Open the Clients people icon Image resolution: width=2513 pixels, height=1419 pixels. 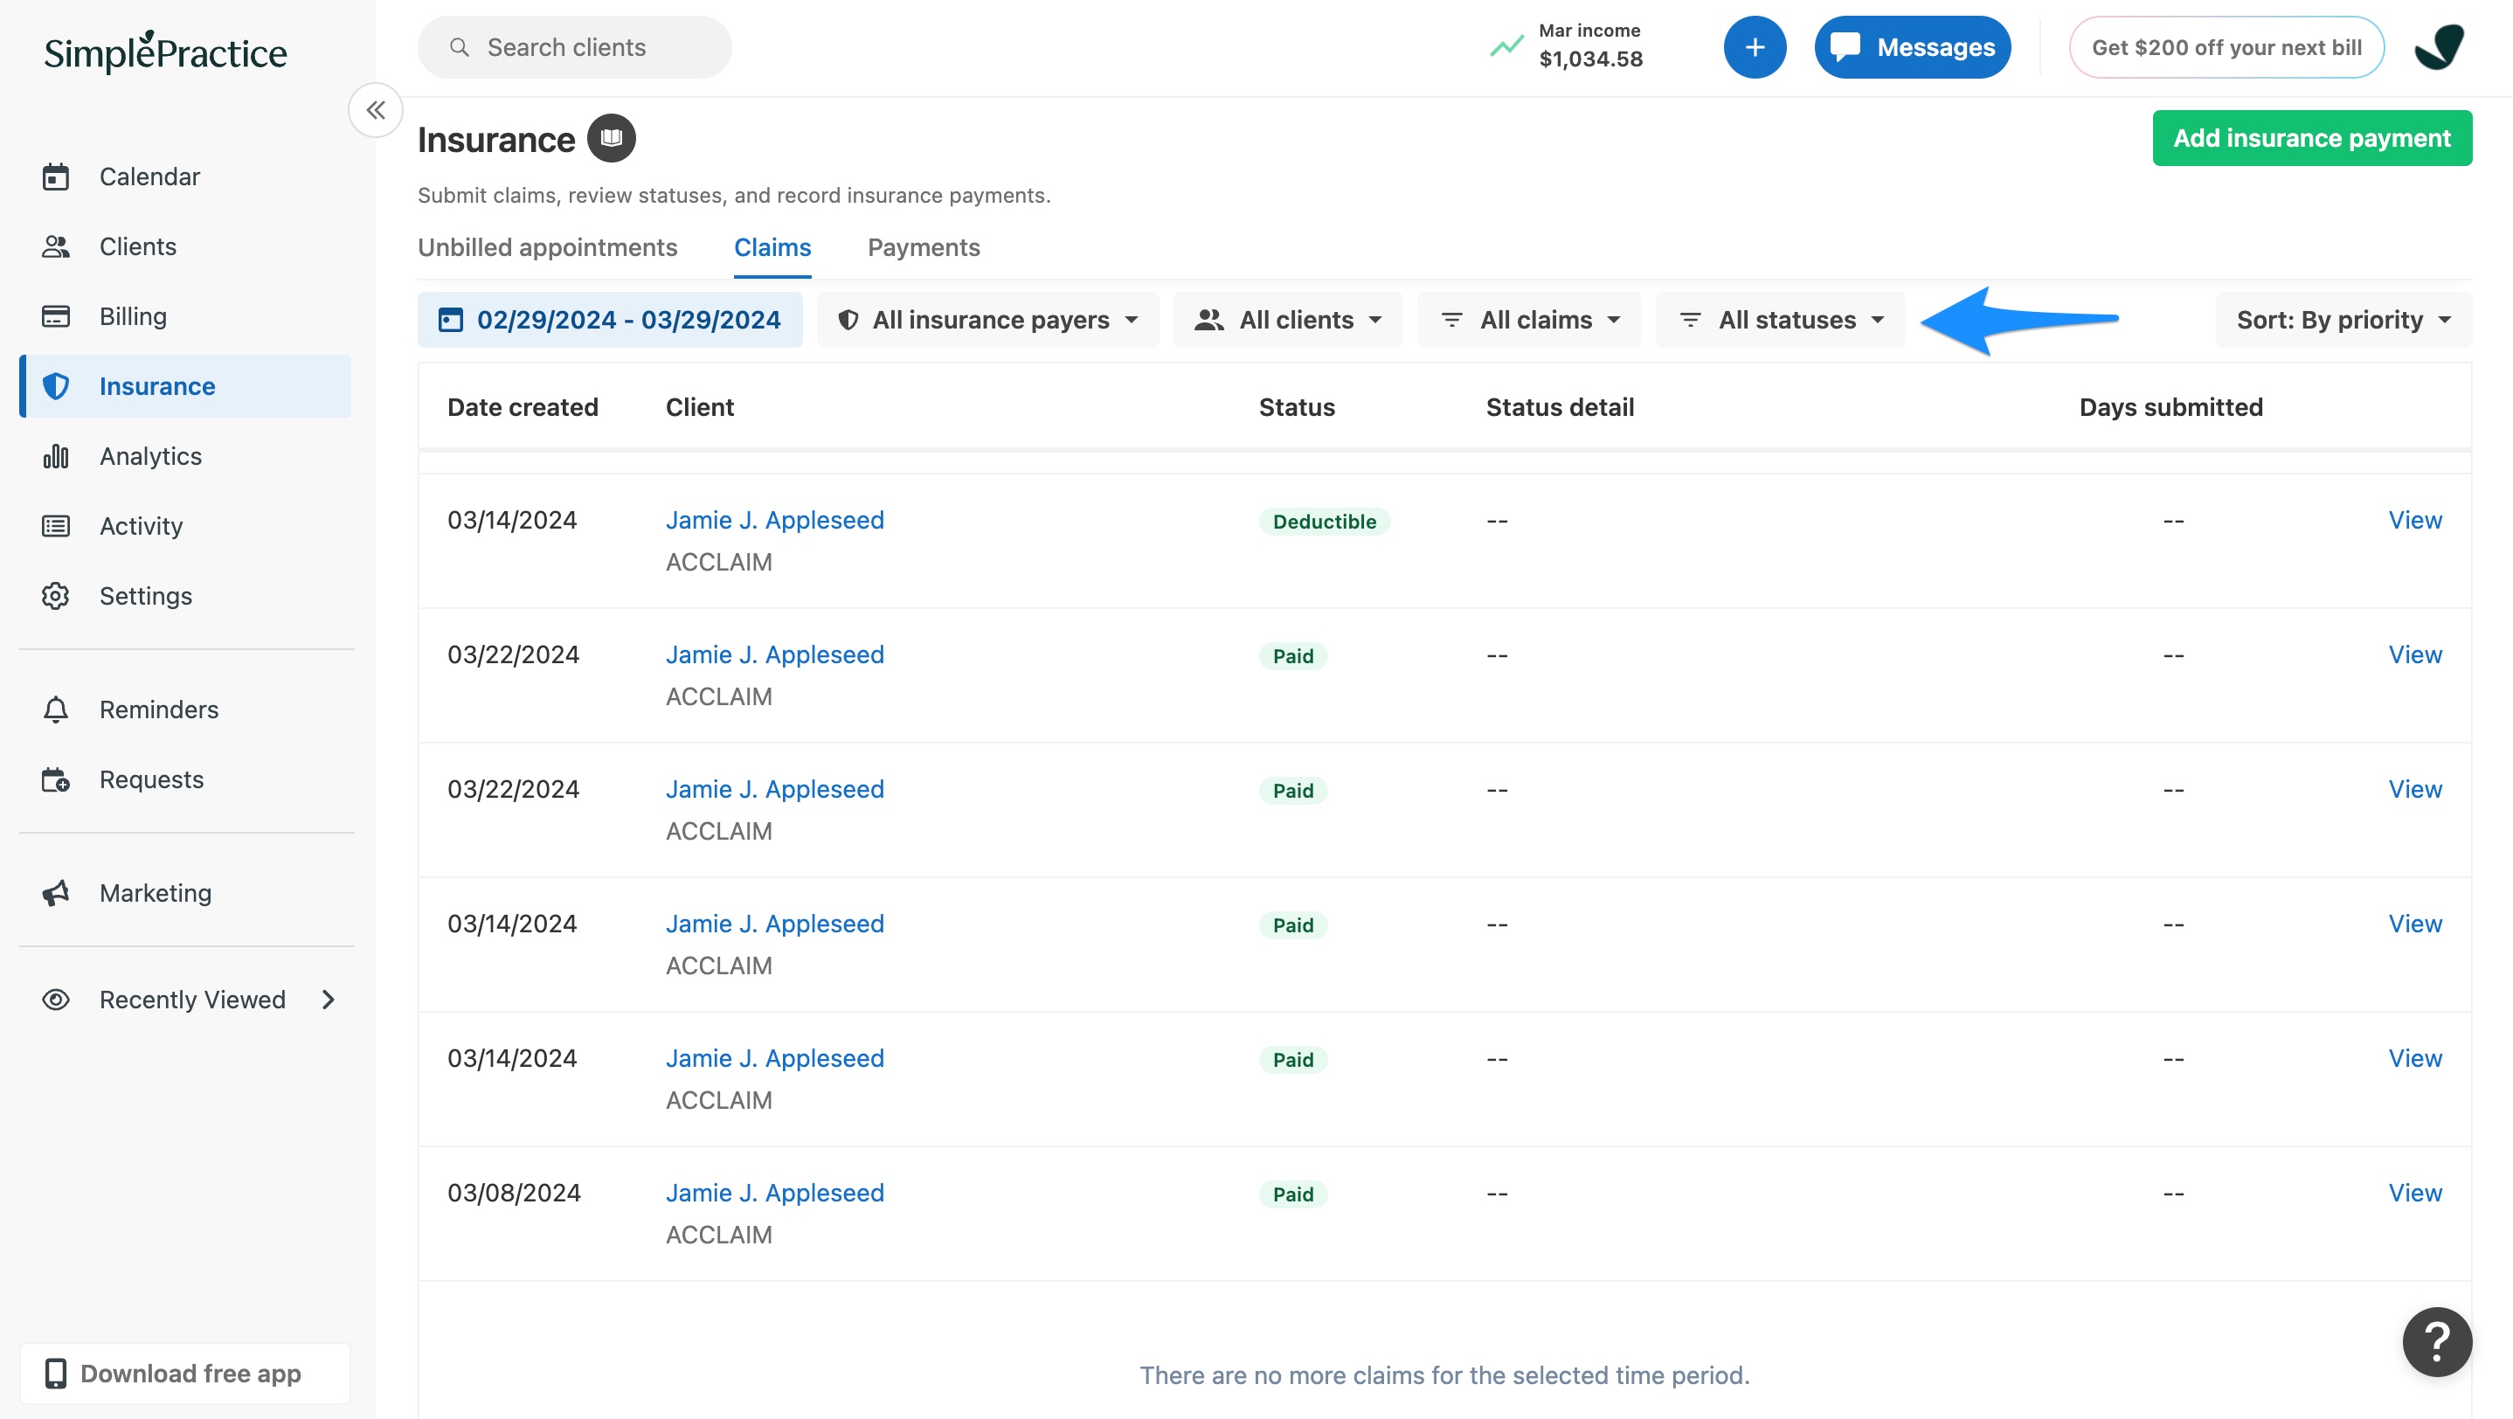coord(56,246)
